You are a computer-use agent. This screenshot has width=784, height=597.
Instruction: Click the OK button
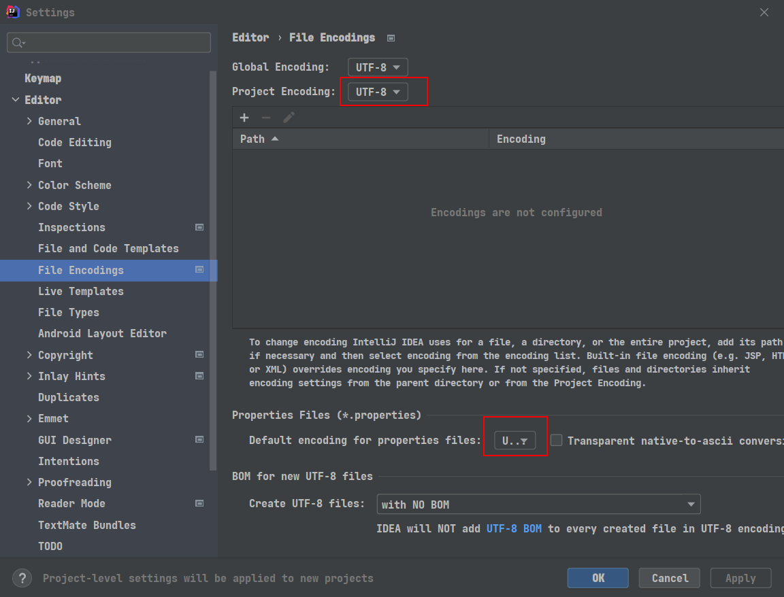(598, 578)
